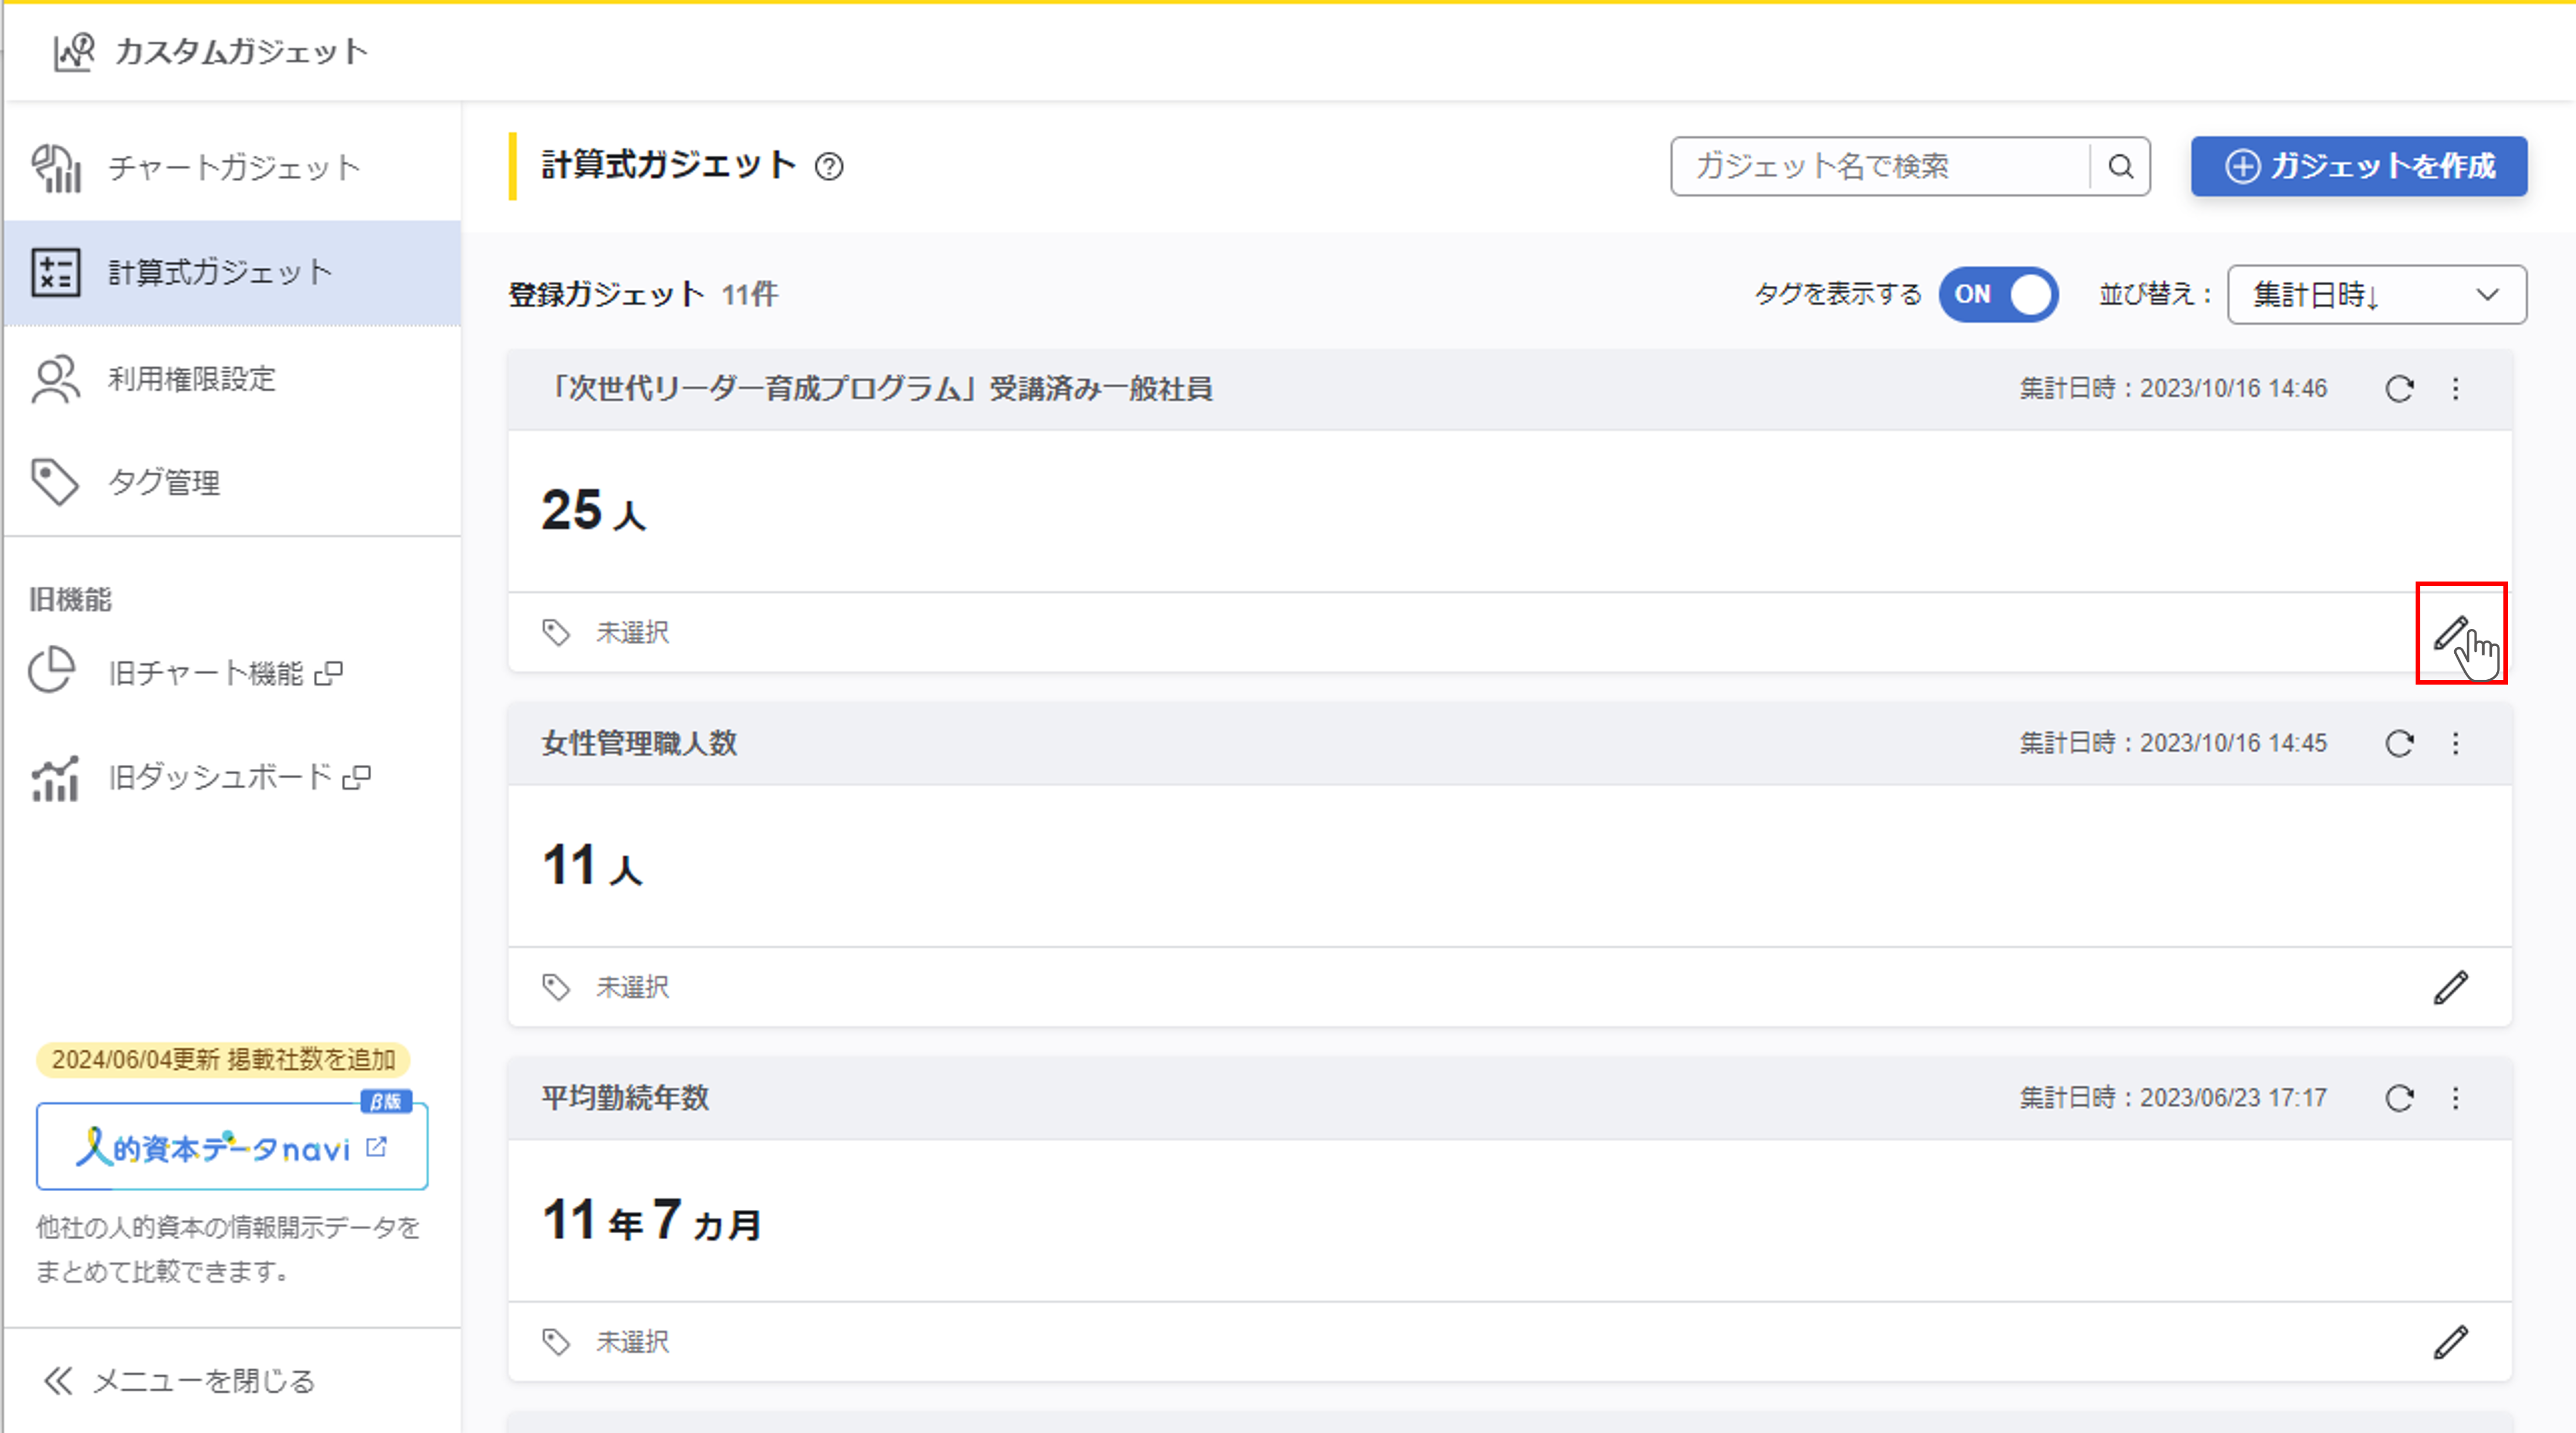Viewport: 2576px width, 1433px height.
Task: Click the search magnifier icon
Action: click(x=2120, y=166)
